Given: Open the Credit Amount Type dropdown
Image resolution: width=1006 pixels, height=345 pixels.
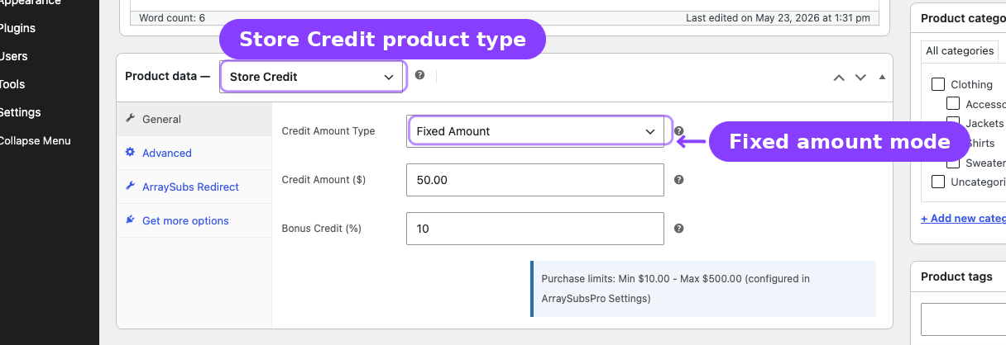Looking at the screenshot, I should [535, 131].
